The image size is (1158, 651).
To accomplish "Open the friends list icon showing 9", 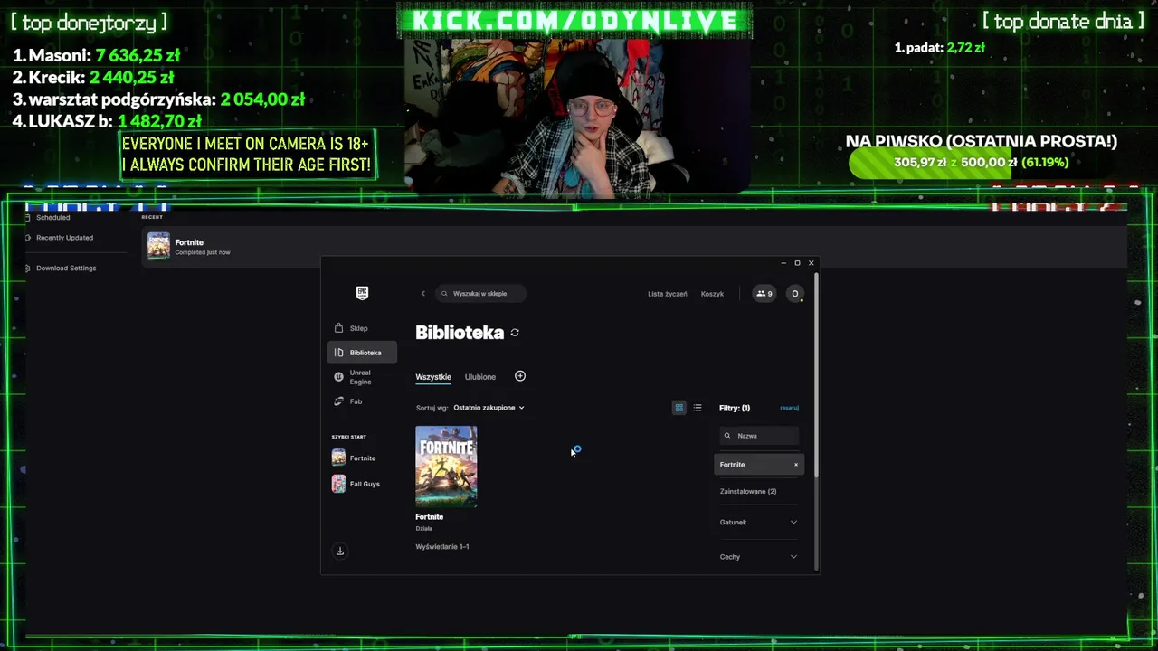I will (764, 293).
